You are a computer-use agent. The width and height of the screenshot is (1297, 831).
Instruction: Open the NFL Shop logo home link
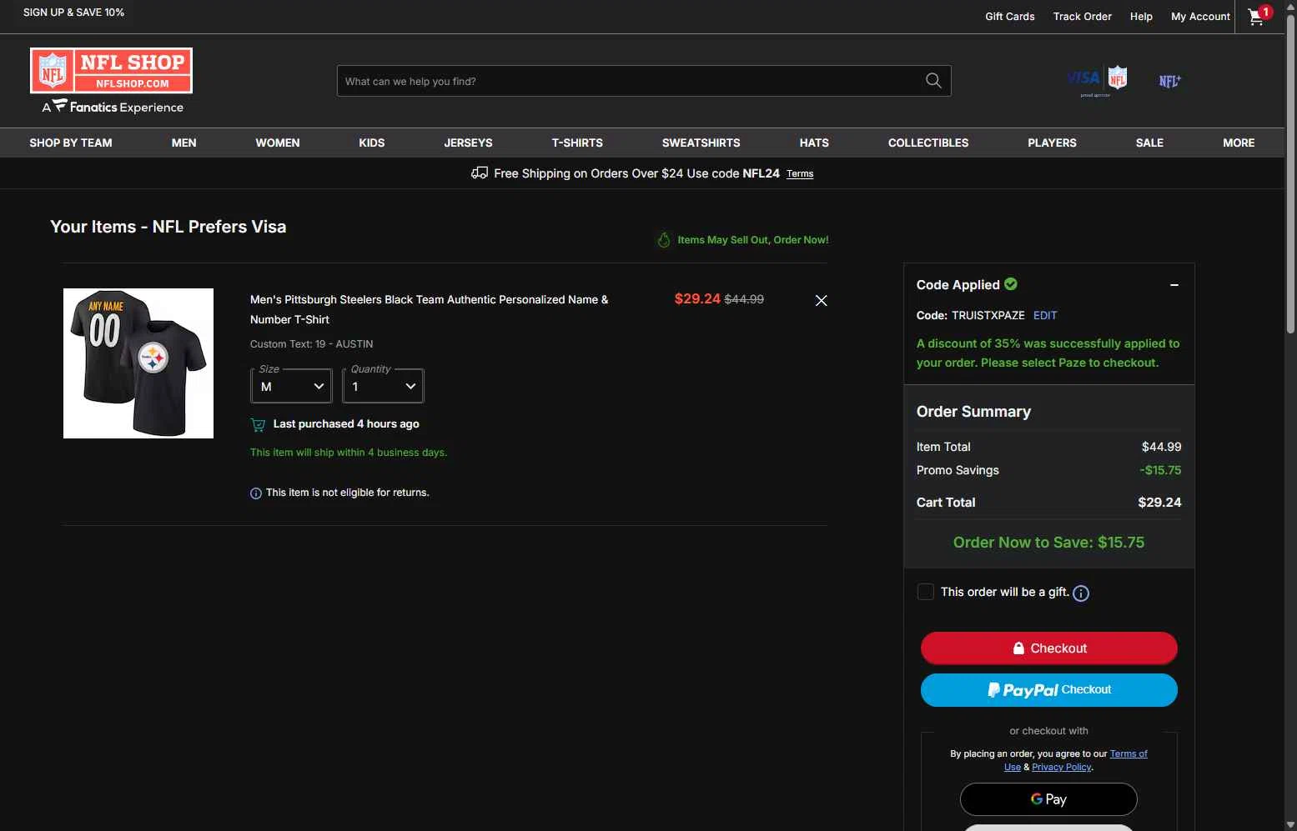point(112,70)
